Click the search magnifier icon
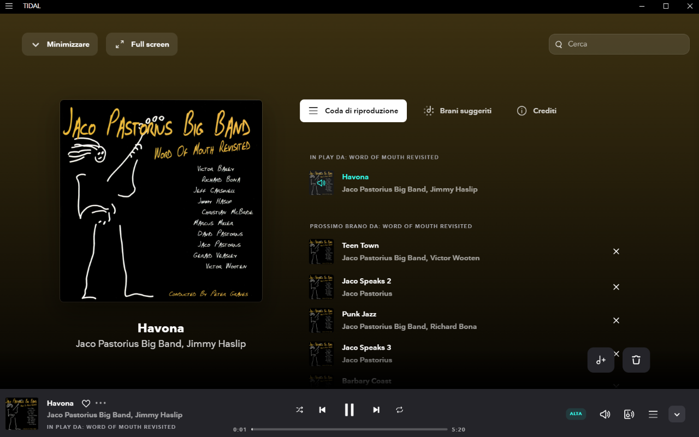The width and height of the screenshot is (699, 437). pos(559,44)
